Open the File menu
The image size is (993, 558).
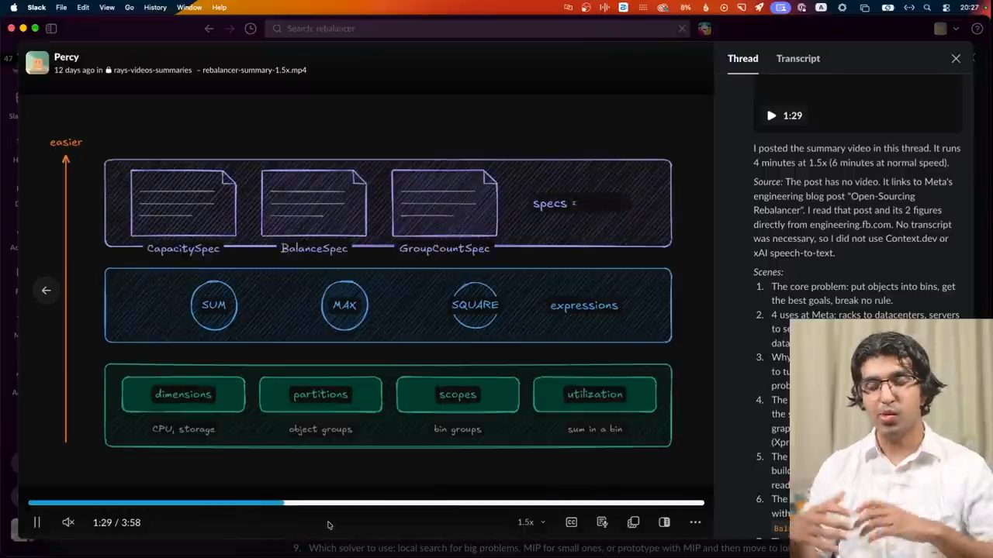pyautogui.click(x=61, y=8)
